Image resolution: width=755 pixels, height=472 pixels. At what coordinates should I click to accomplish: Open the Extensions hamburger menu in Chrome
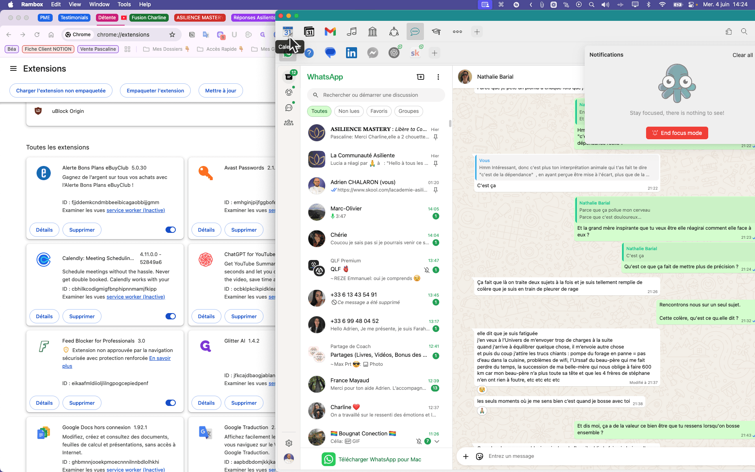[13, 69]
